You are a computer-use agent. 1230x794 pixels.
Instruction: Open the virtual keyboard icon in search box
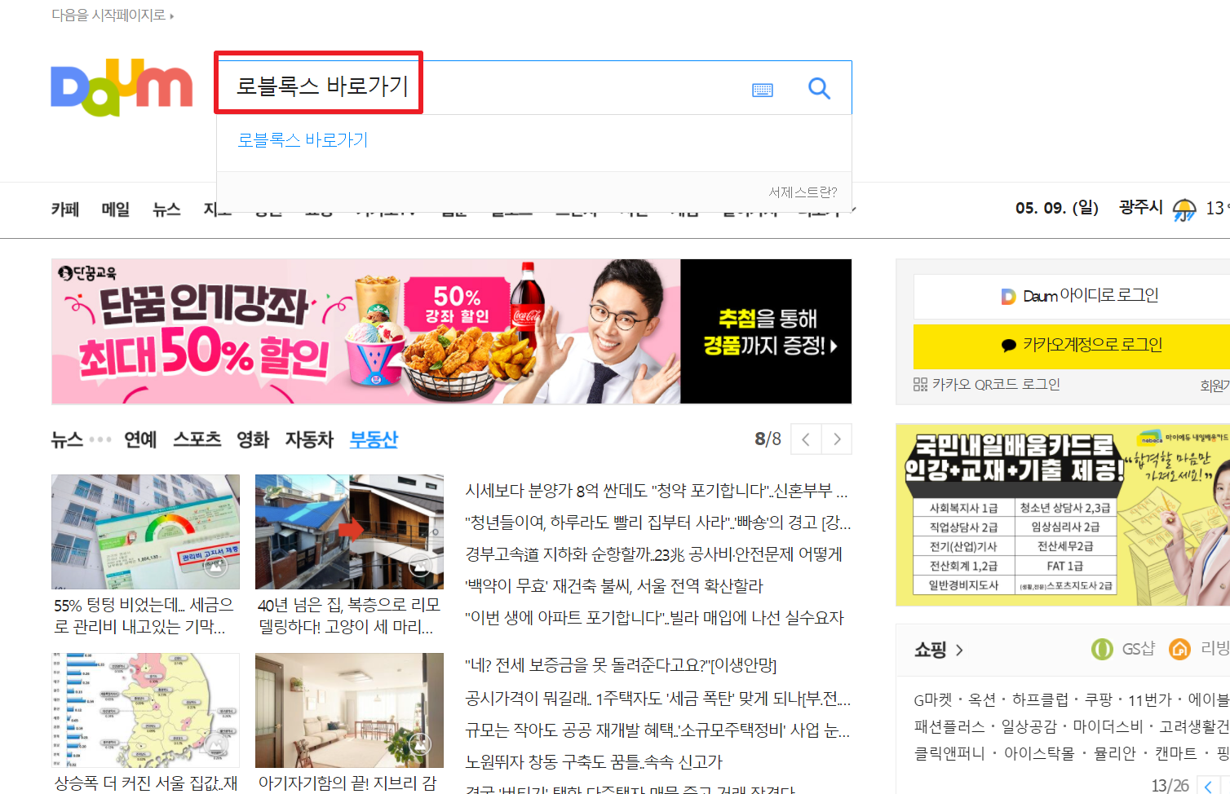tap(763, 90)
